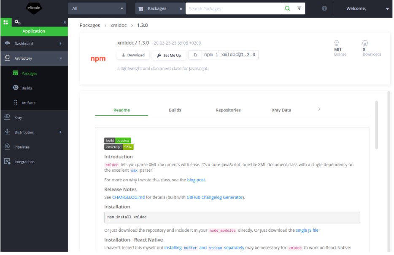
Task: Click inside the Search Packages field
Action: click(232, 9)
